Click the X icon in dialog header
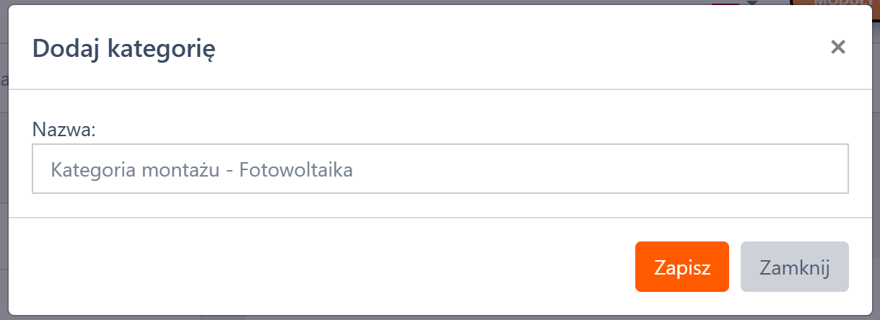The height and width of the screenshot is (320, 880). click(x=837, y=48)
